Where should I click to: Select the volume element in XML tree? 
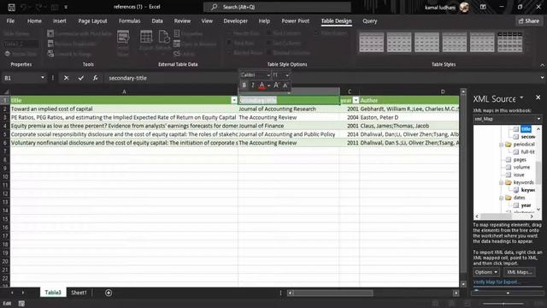coord(521,168)
